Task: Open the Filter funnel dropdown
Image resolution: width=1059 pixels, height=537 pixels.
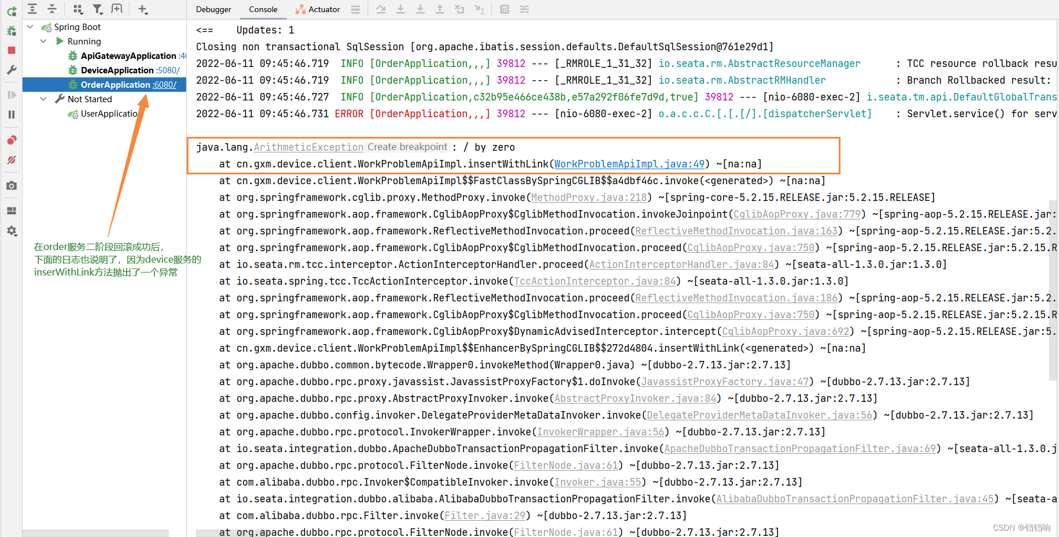Action: coord(98,9)
